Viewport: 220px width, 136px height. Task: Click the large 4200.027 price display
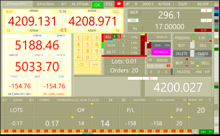click(x=178, y=88)
